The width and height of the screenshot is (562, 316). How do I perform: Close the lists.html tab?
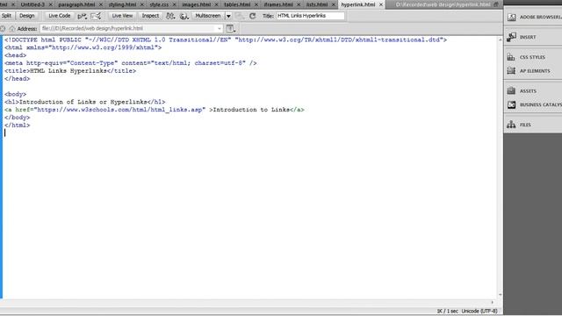[x=334, y=4]
